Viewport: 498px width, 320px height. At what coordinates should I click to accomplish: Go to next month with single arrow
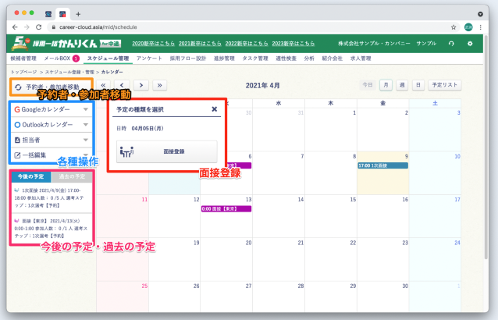click(141, 85)
